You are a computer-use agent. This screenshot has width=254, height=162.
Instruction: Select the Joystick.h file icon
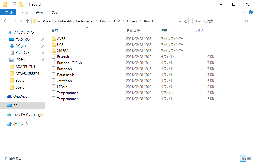[54, 81]
